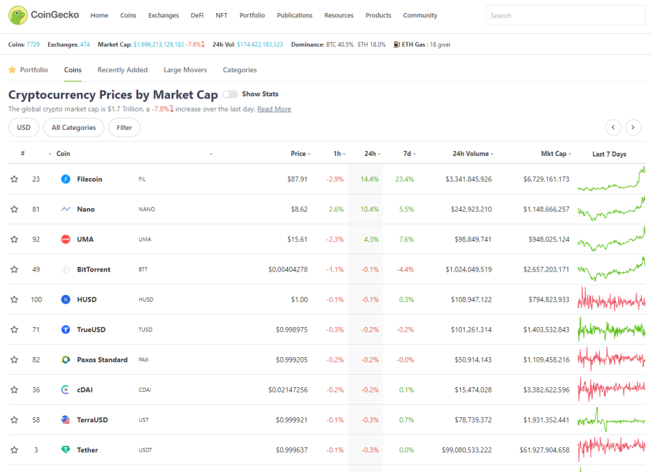This screenshot has height=472, width=653.
Task: Star Tether as a favorite
Action: coord(14,450)
